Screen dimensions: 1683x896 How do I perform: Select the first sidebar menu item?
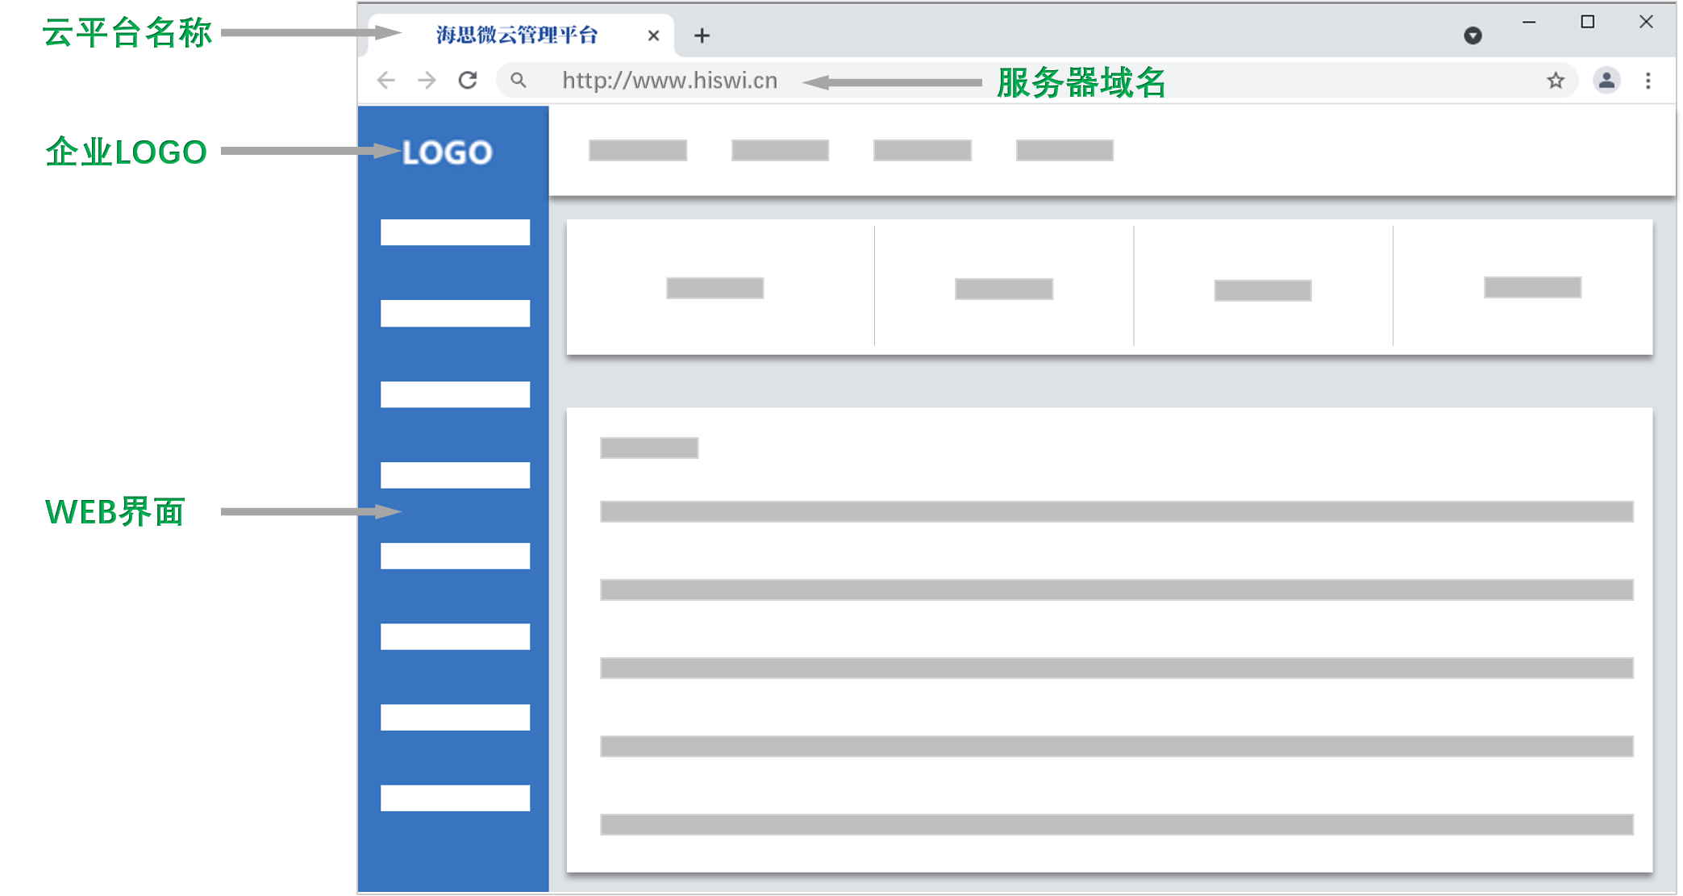click(455, 232)
